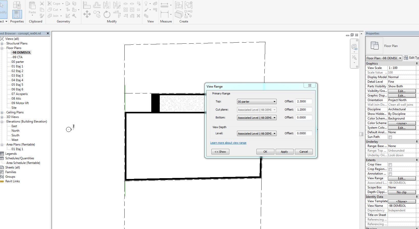The height and width of the screenshot is (229, 419).
Task: Click the Copy tool in Modify
Action: [x=97, y=14]
